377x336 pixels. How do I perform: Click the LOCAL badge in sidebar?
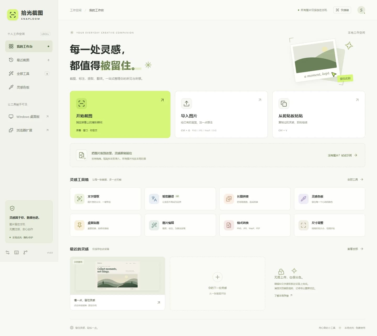tap(45, 34)
